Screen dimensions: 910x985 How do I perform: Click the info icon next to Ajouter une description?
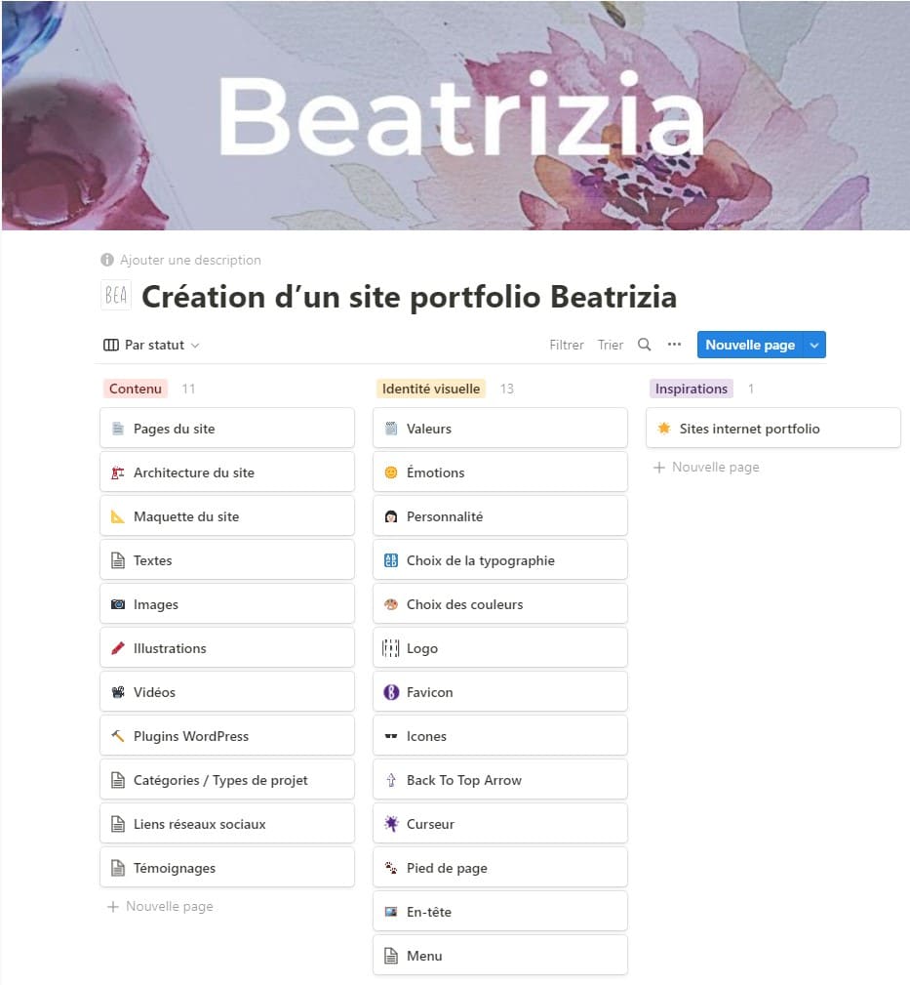click(105, 260)
